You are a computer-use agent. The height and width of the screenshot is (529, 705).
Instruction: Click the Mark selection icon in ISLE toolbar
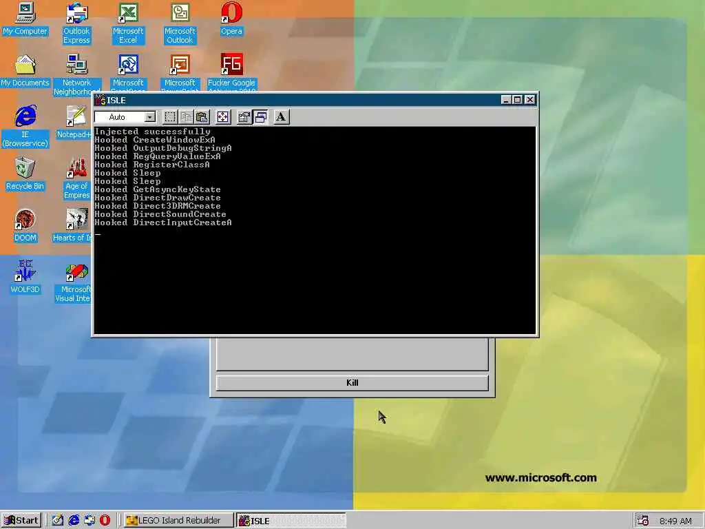170,117
